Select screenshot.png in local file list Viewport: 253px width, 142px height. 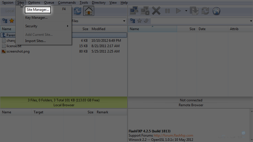click(18, 51)
